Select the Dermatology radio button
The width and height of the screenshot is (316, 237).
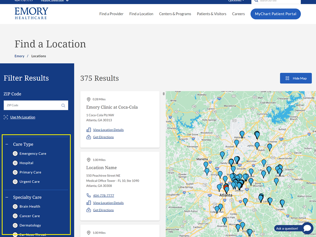point(15,225)
